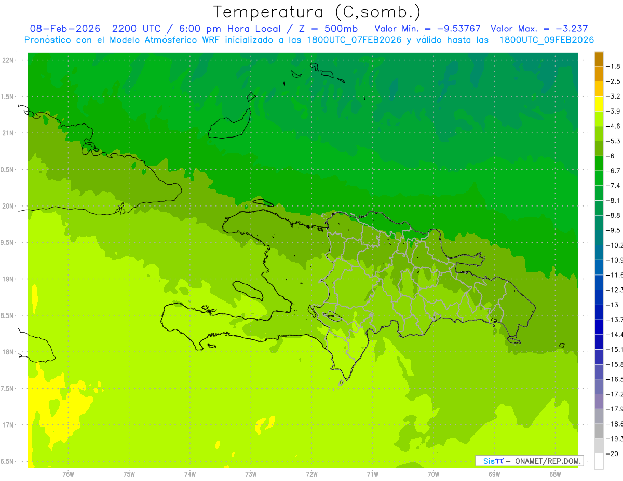The image size is (623, 481).
Task: Select the blue swatch just above -13
Action: click(x=599, y=297)
